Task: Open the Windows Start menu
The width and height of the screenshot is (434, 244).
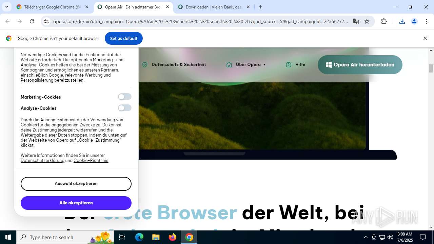Action: pos(8,237)
